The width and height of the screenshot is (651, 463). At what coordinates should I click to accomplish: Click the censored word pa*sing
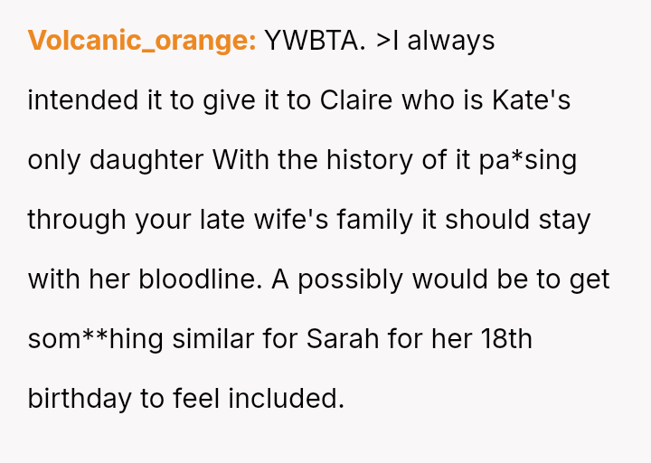[528, 160]
